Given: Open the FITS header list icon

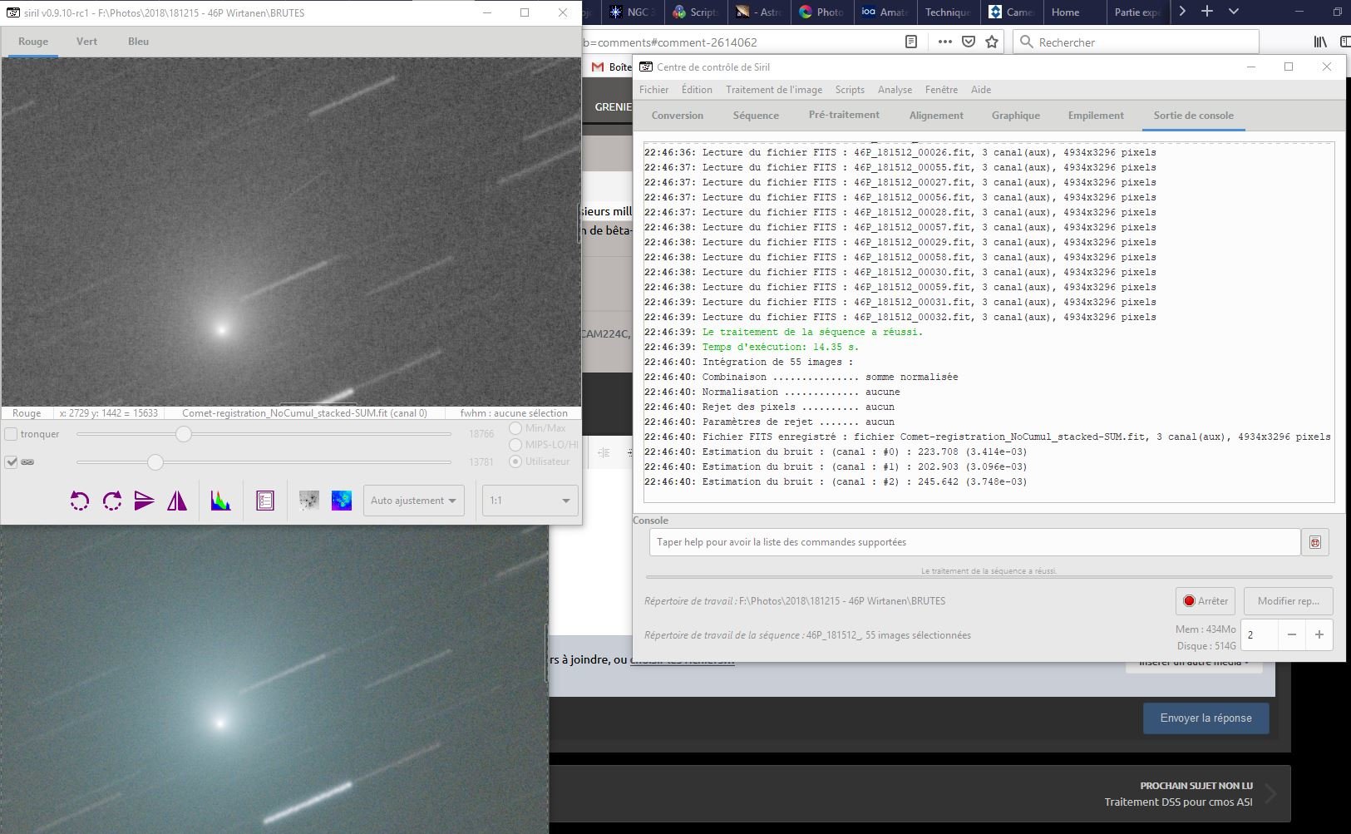Looking at the screenshot, I should click(265, 501).
